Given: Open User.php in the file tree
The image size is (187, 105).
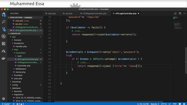Looking at the screenshot, I should pos(25,78).
